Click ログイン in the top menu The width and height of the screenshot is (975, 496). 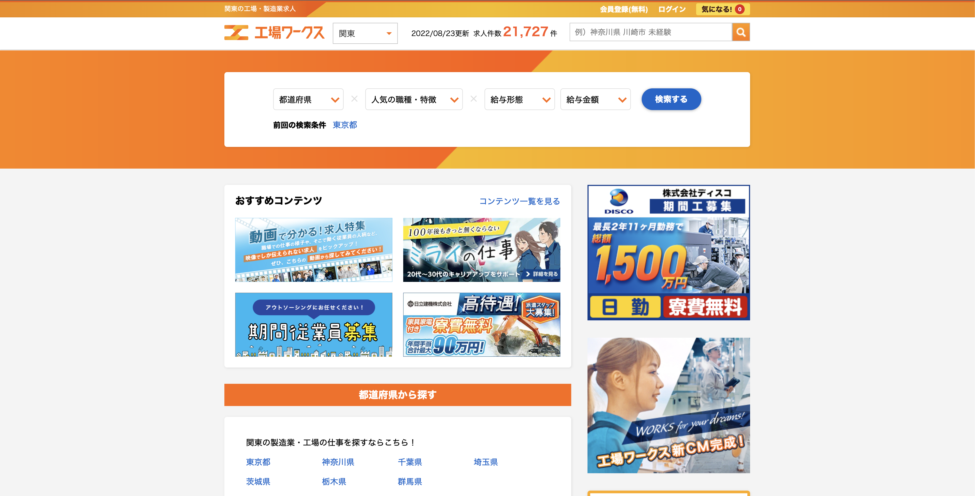(672, 9)
